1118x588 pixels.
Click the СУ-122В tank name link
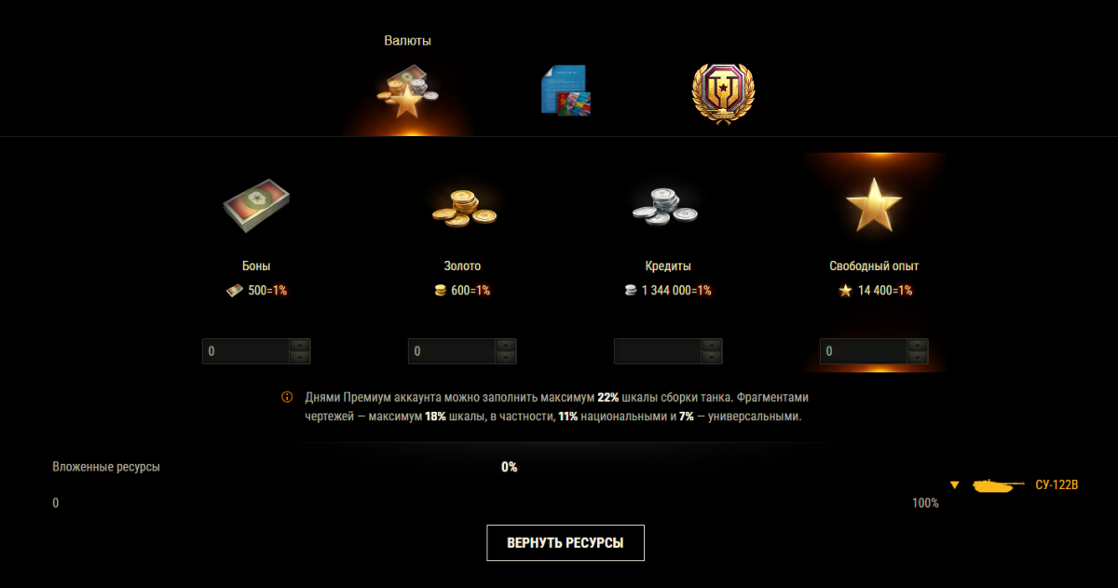tap(1057, 485)
